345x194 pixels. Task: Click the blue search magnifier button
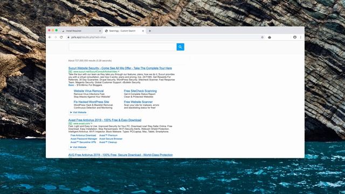tap(180, 47)
